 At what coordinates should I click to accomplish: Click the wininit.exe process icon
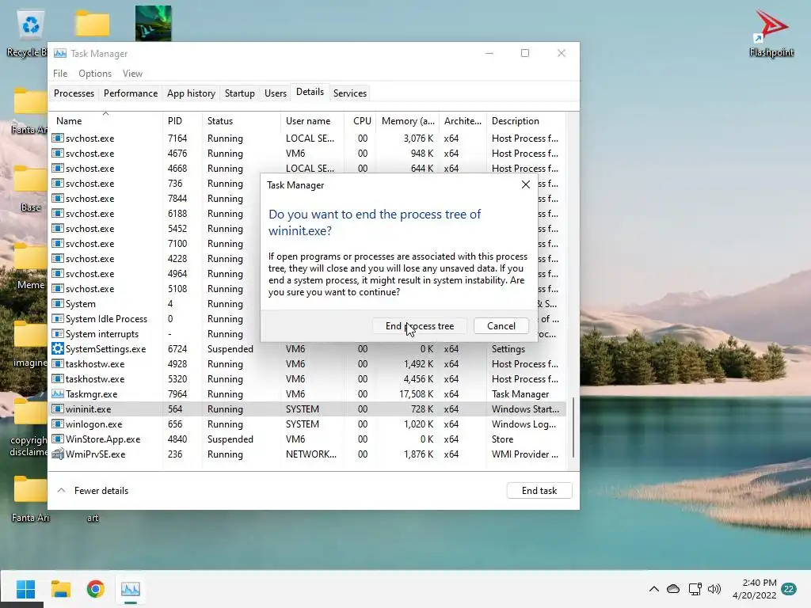point(57,409)
